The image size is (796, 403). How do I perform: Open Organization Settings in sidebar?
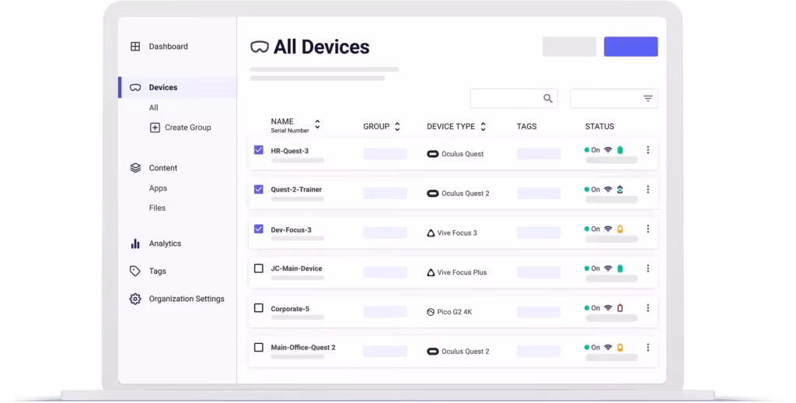pos(187,299)
